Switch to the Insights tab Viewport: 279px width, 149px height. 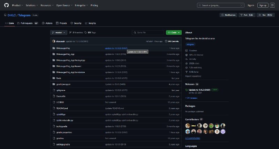(x=90, y=23)
